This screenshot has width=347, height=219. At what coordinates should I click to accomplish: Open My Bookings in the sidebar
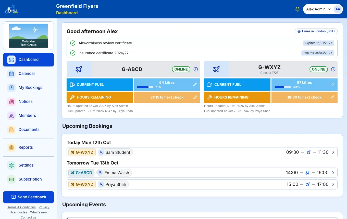pos(28,88)
